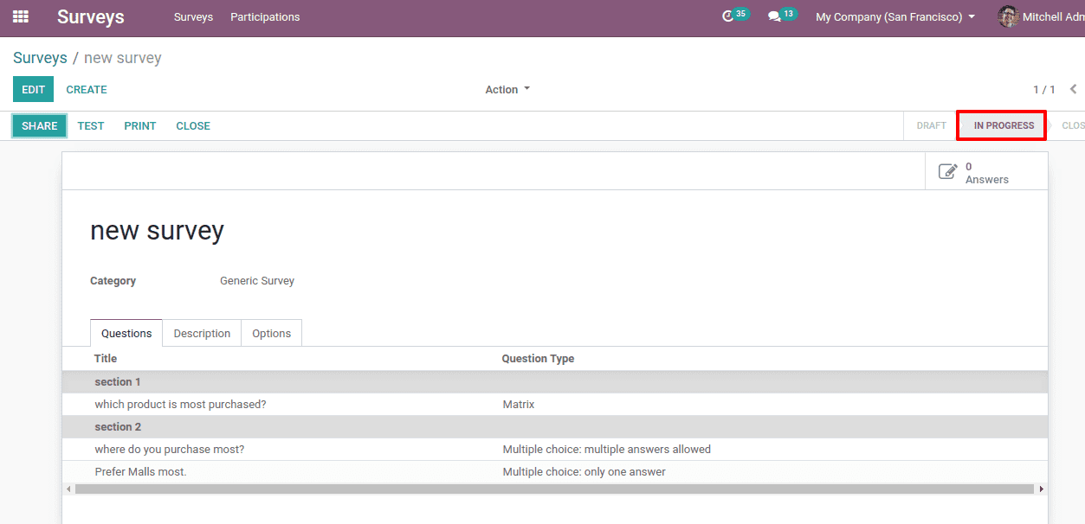The width and height of the screenshot is (1085, 524).
Task: Open 'which product is most purchased?' question
Action: click(x=554, y=404)
